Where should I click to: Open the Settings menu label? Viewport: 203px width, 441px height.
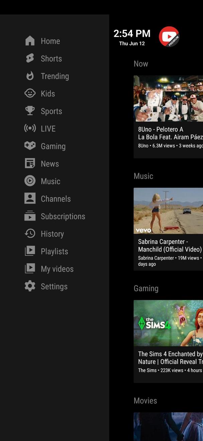click(54, 287)
